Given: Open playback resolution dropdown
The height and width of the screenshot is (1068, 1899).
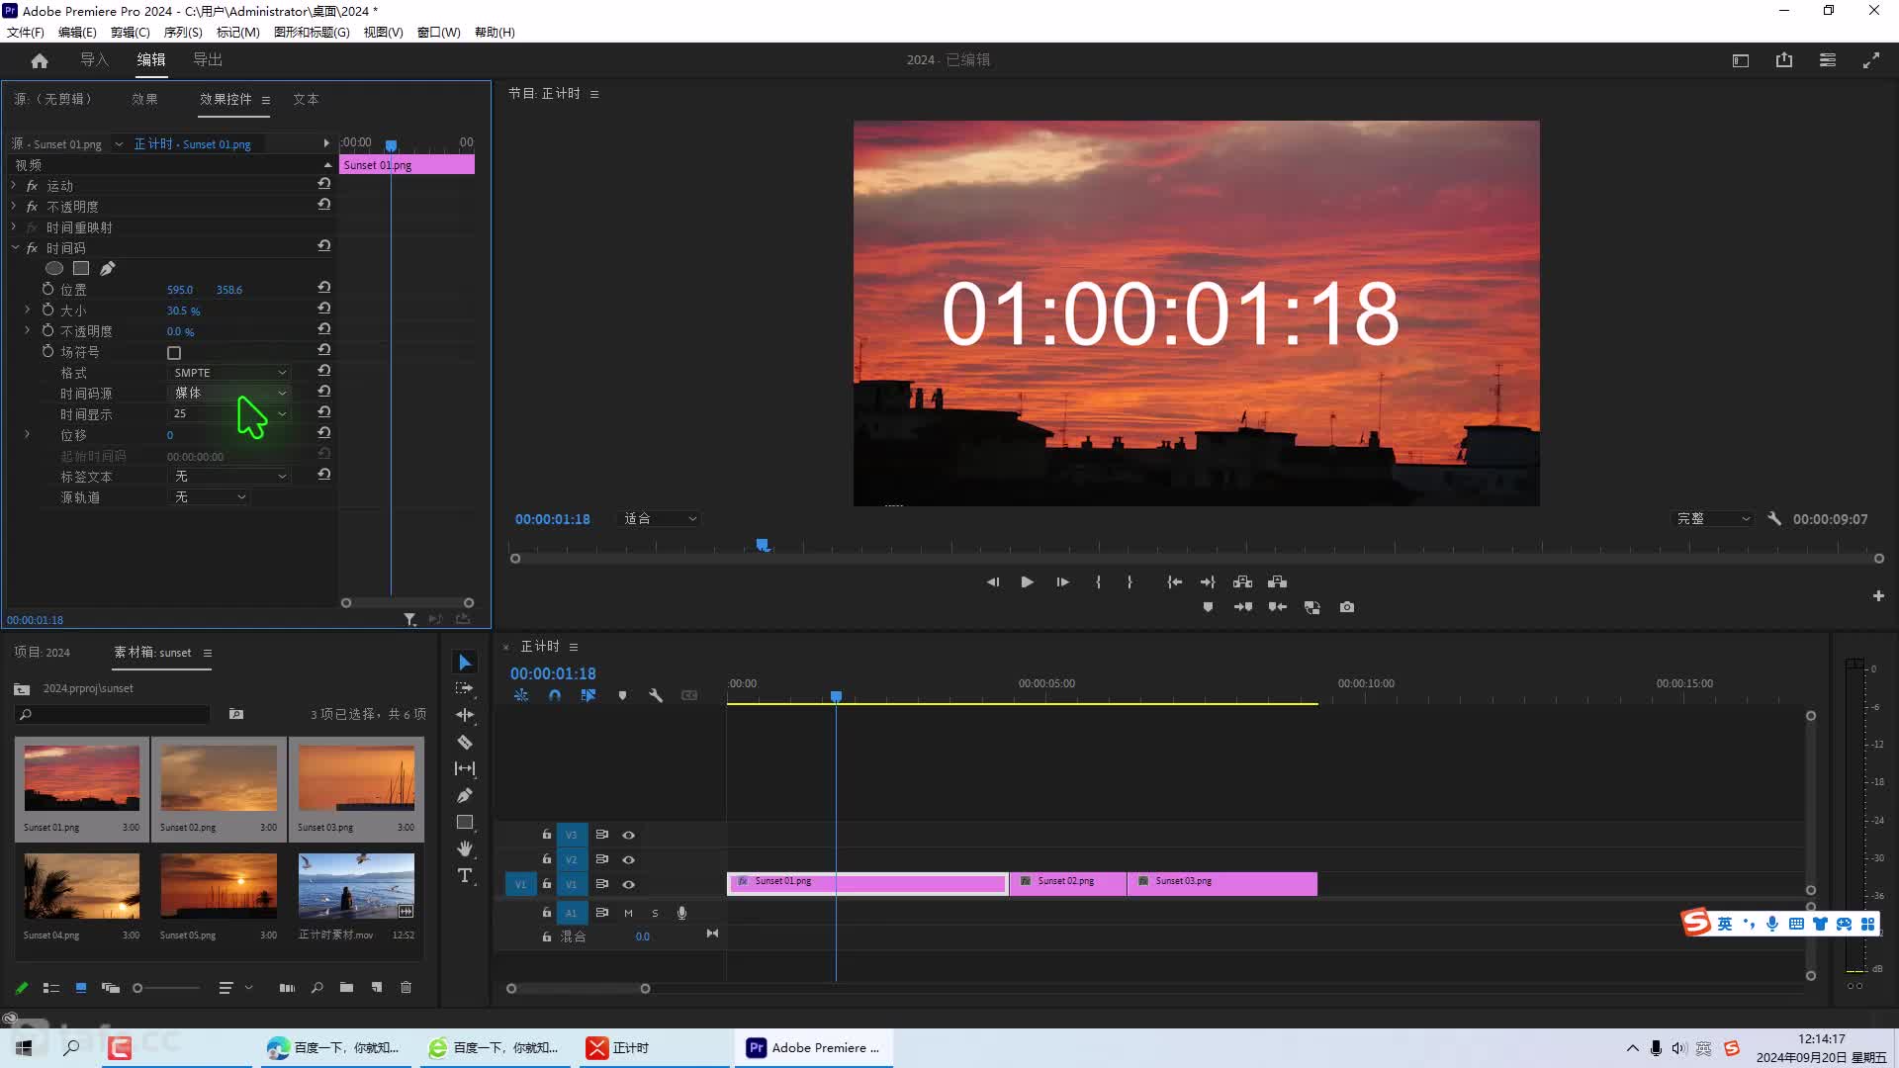Looking at the screenshot, I should tap(1713, 518).
